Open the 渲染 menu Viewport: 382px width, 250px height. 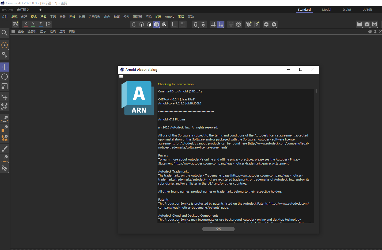click(x=149, y=17)
